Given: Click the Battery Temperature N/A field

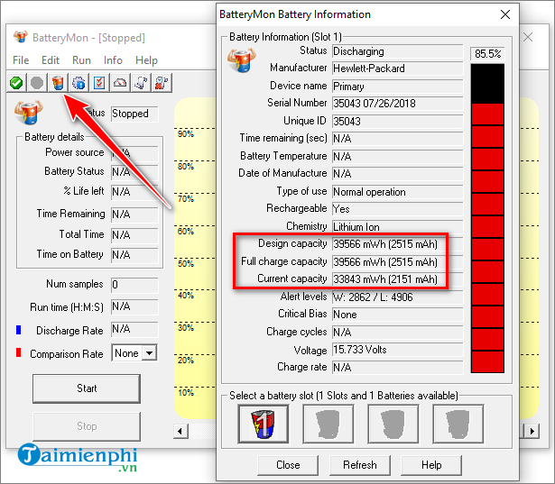Looking at the screenshot, I should 397,156.
